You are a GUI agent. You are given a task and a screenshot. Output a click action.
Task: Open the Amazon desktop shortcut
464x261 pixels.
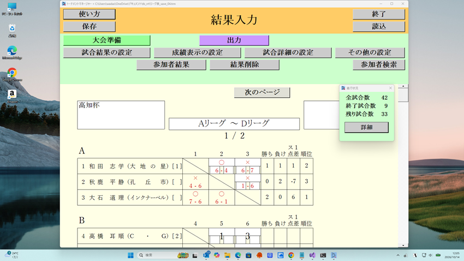pyautogui.click(x=12, y=97)
